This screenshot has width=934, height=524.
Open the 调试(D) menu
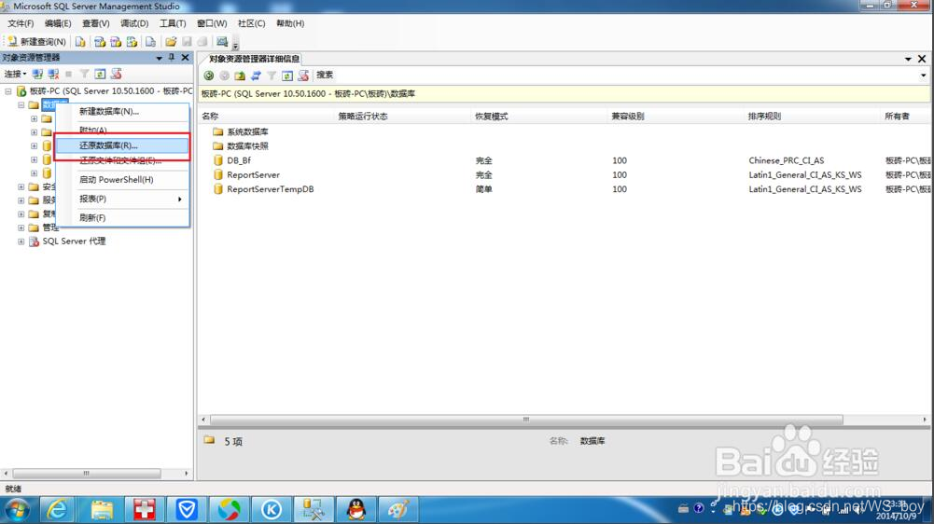134,23
